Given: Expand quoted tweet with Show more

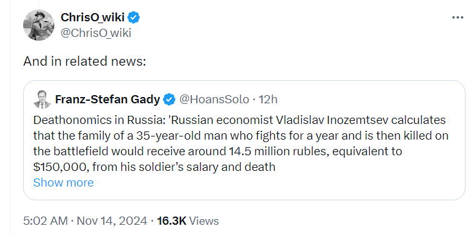Looking at the screenshot, I should pyautogui.click(x=63, y=183).
